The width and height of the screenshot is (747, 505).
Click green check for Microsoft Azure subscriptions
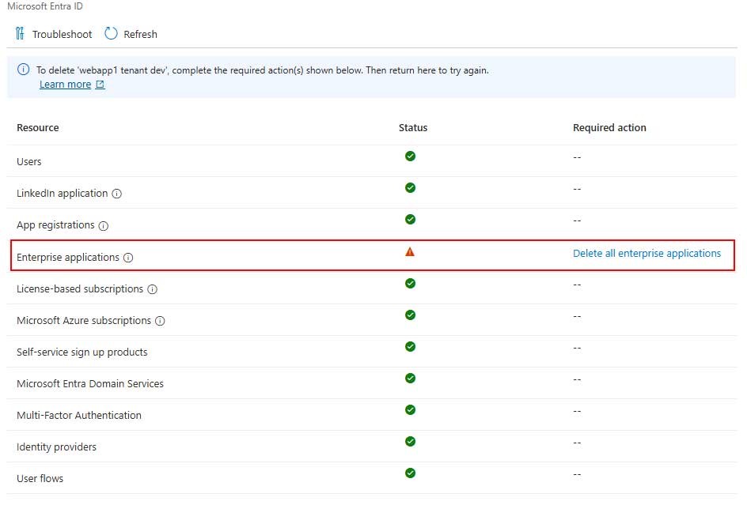(x=410, y=315)
